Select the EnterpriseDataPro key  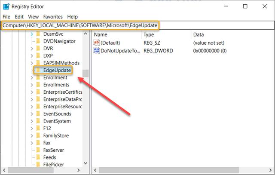pos(62,99)
